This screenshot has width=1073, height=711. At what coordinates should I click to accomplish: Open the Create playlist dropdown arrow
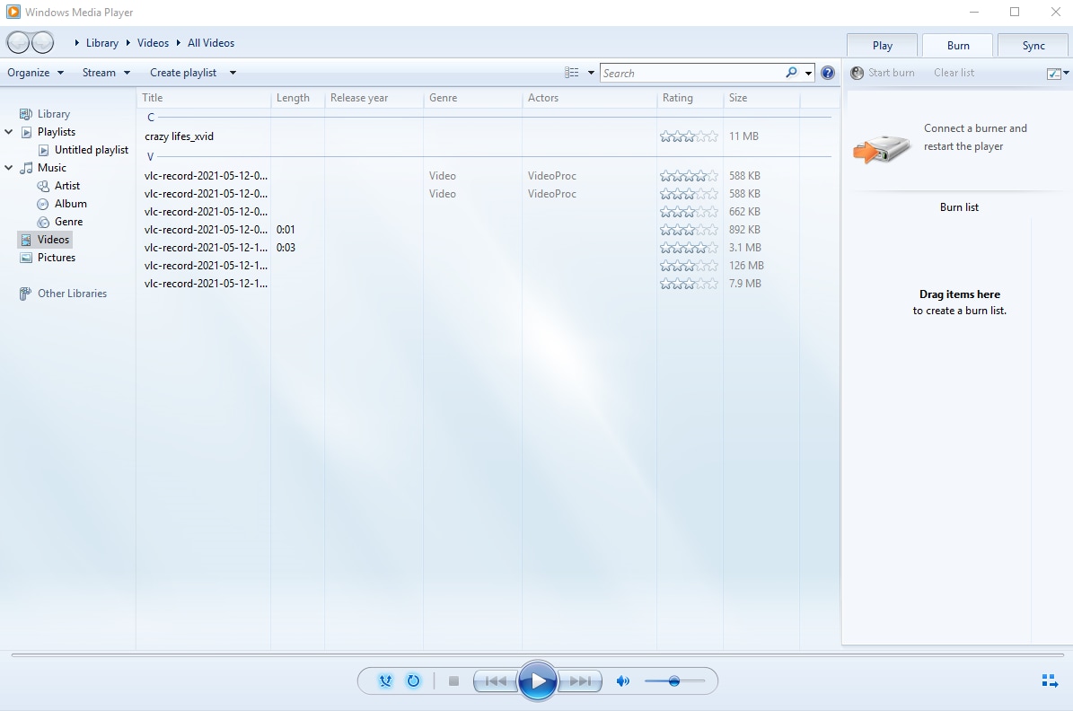click(x=233, y=73)
